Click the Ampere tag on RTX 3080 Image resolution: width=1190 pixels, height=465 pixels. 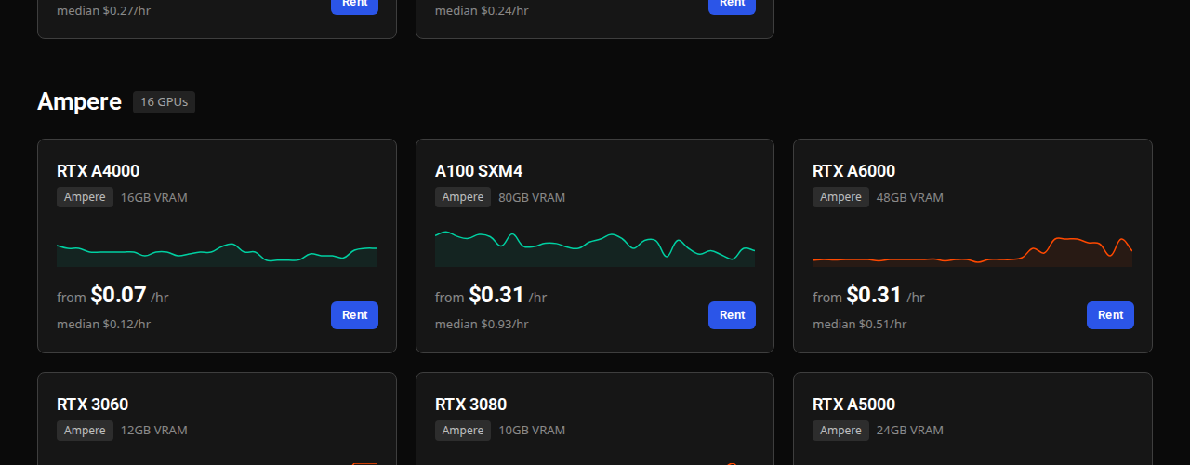(x=463, y=431)
